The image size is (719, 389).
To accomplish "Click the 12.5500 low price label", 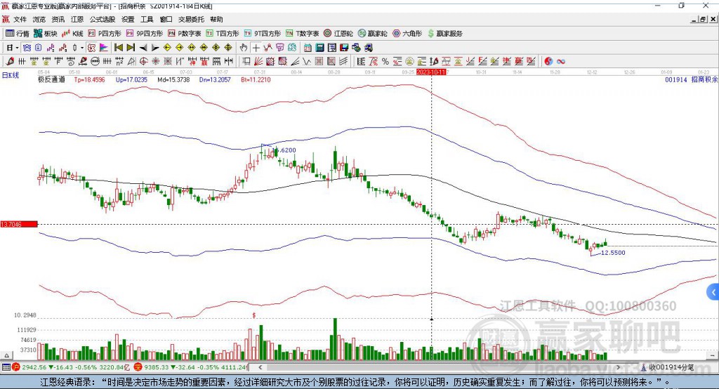I will pos(613,253).
